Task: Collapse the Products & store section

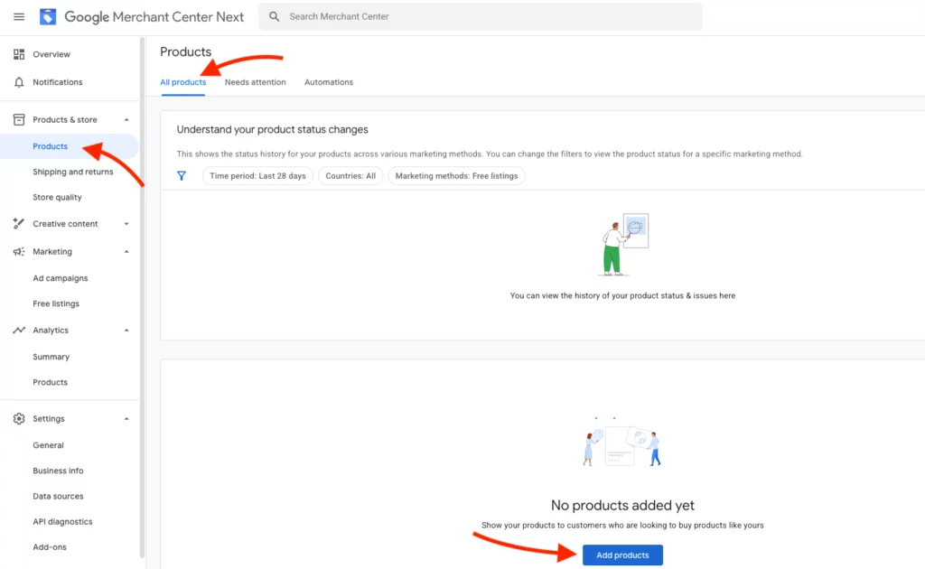Action: pyautogui.click(x=127, y=119)
